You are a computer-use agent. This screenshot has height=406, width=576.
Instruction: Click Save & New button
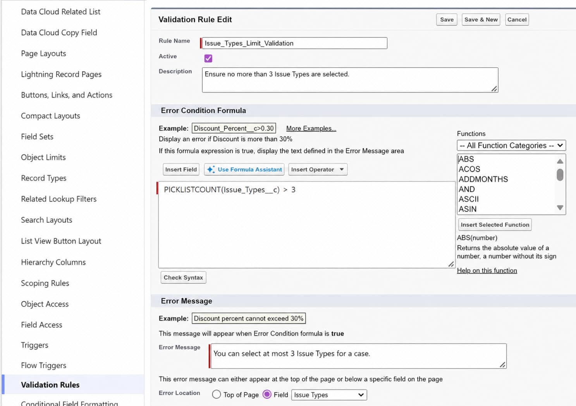coord(481,20)
